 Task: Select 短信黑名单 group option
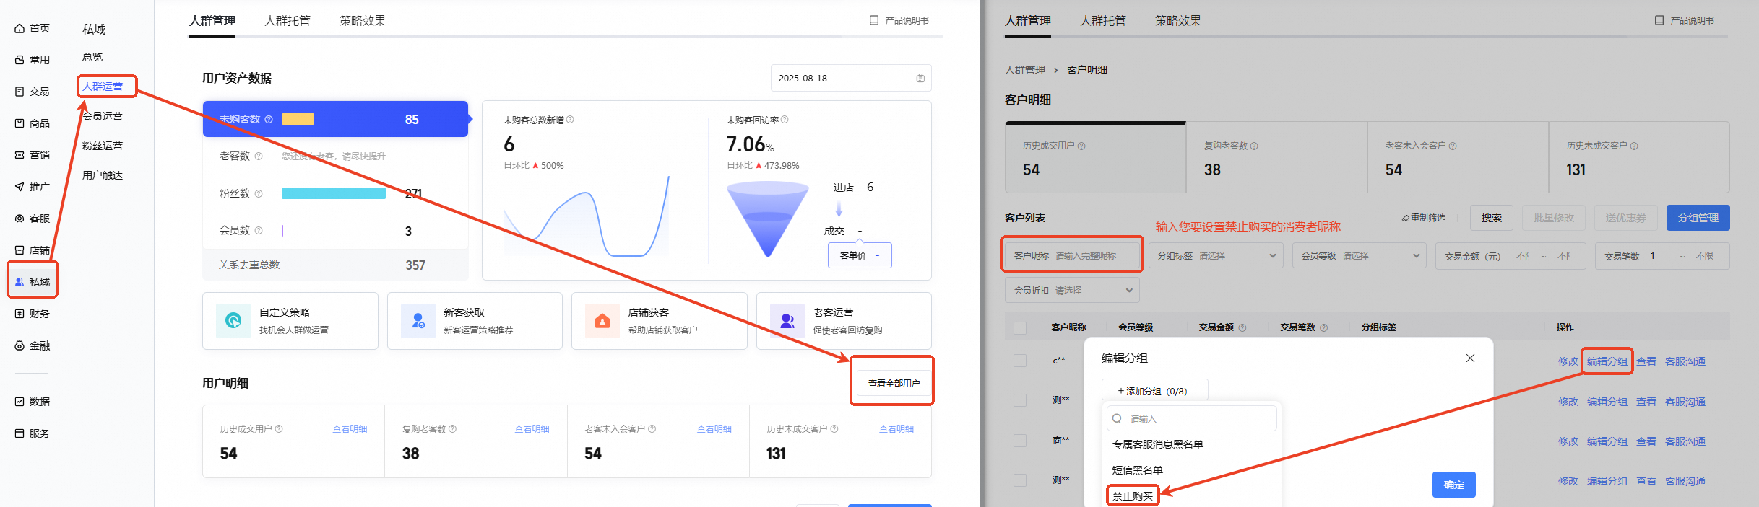click(x=1137, y=470)
